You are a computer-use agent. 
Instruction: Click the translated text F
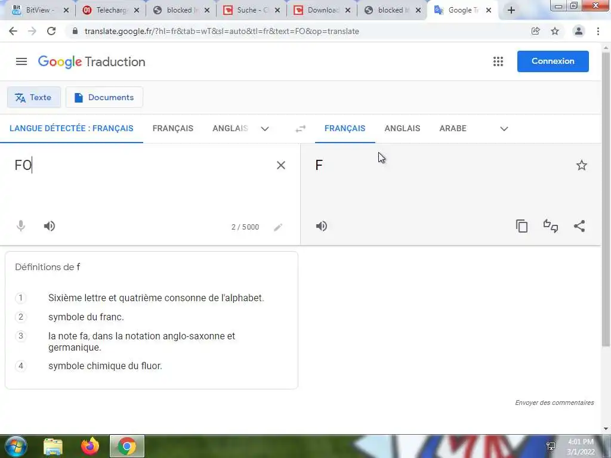[x=319, y=165]
